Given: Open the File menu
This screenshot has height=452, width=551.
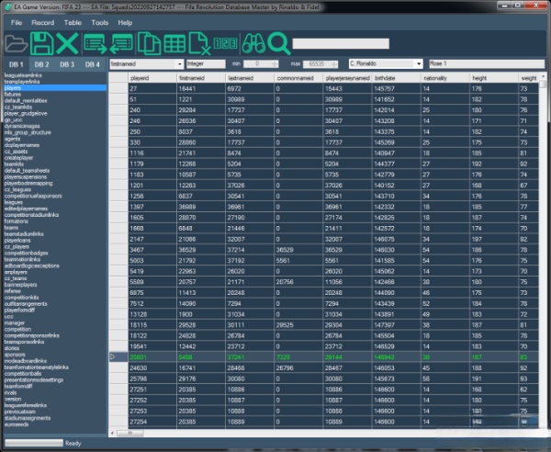Looking at the screenshot, I should coord(17,23).
